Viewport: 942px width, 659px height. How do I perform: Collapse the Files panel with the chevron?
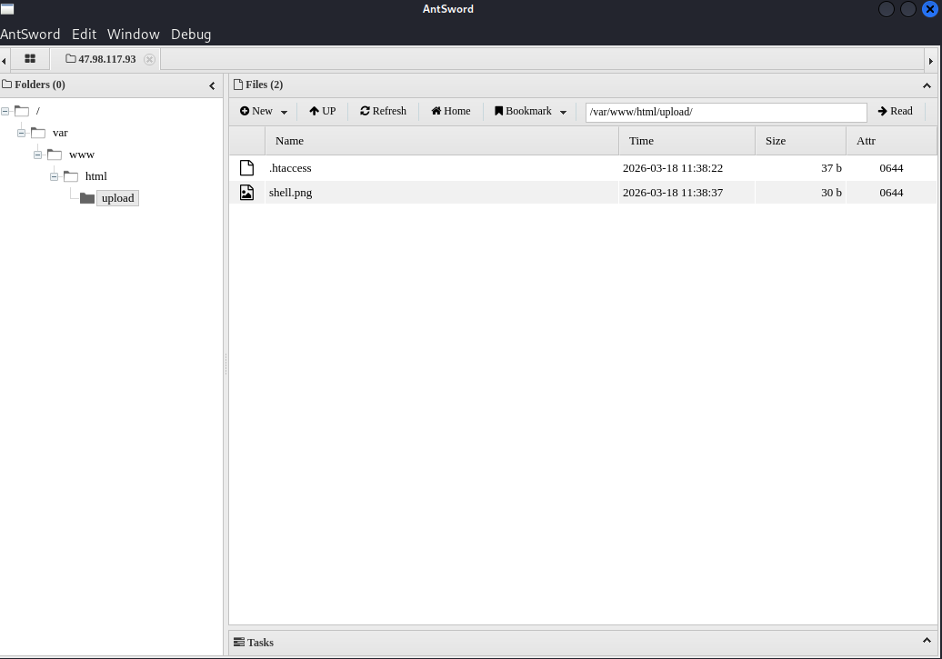pyautogui.click(x=927, y=86)
